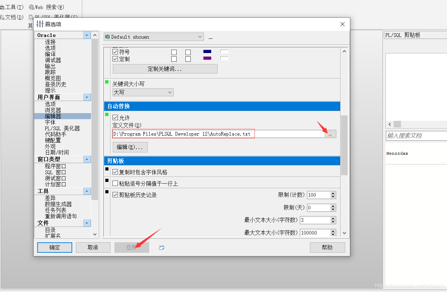Toggle the 定制 checkbox
The image size is (447, 292).
tap(115, 59)
